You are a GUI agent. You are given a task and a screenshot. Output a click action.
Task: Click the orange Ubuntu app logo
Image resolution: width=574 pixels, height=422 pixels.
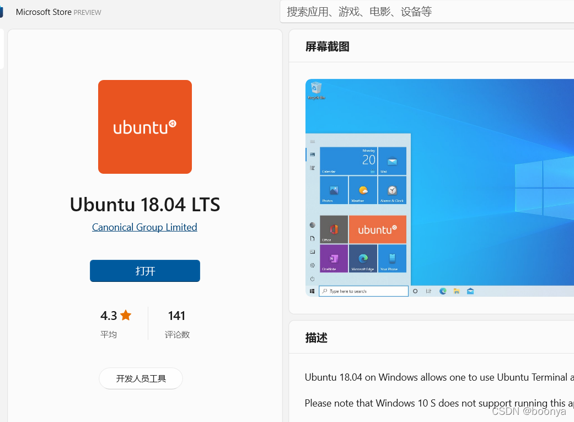[x=145, y=127]
